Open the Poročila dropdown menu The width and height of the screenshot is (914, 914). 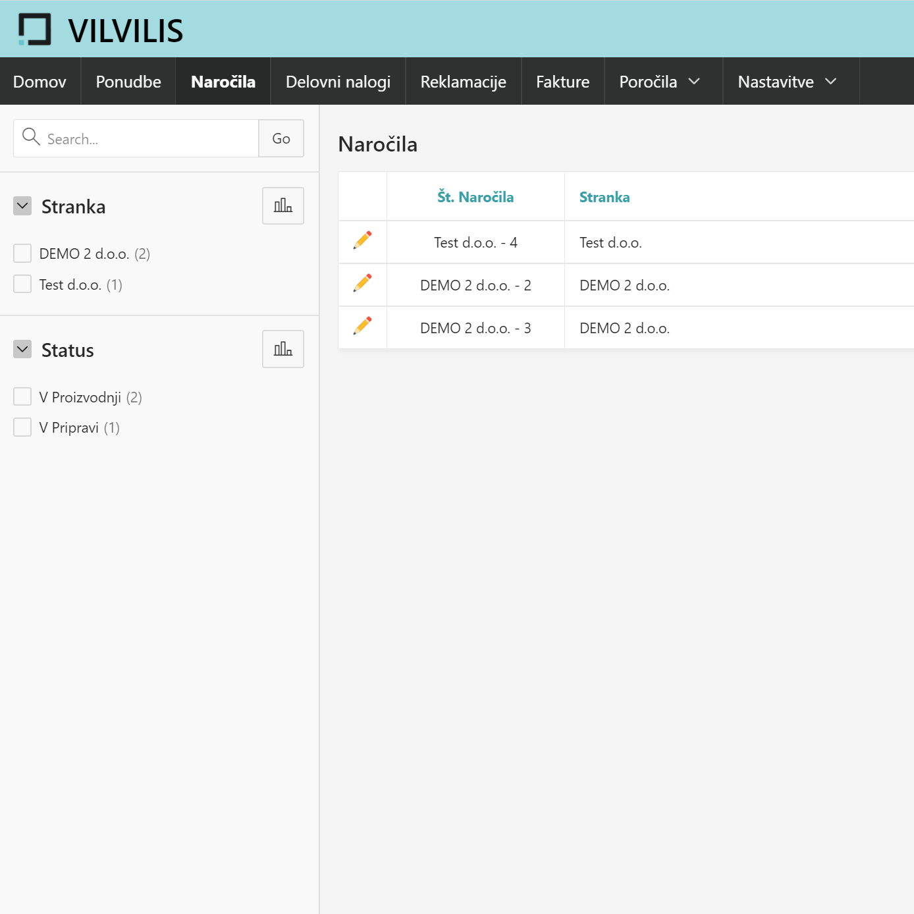(659, 82)
